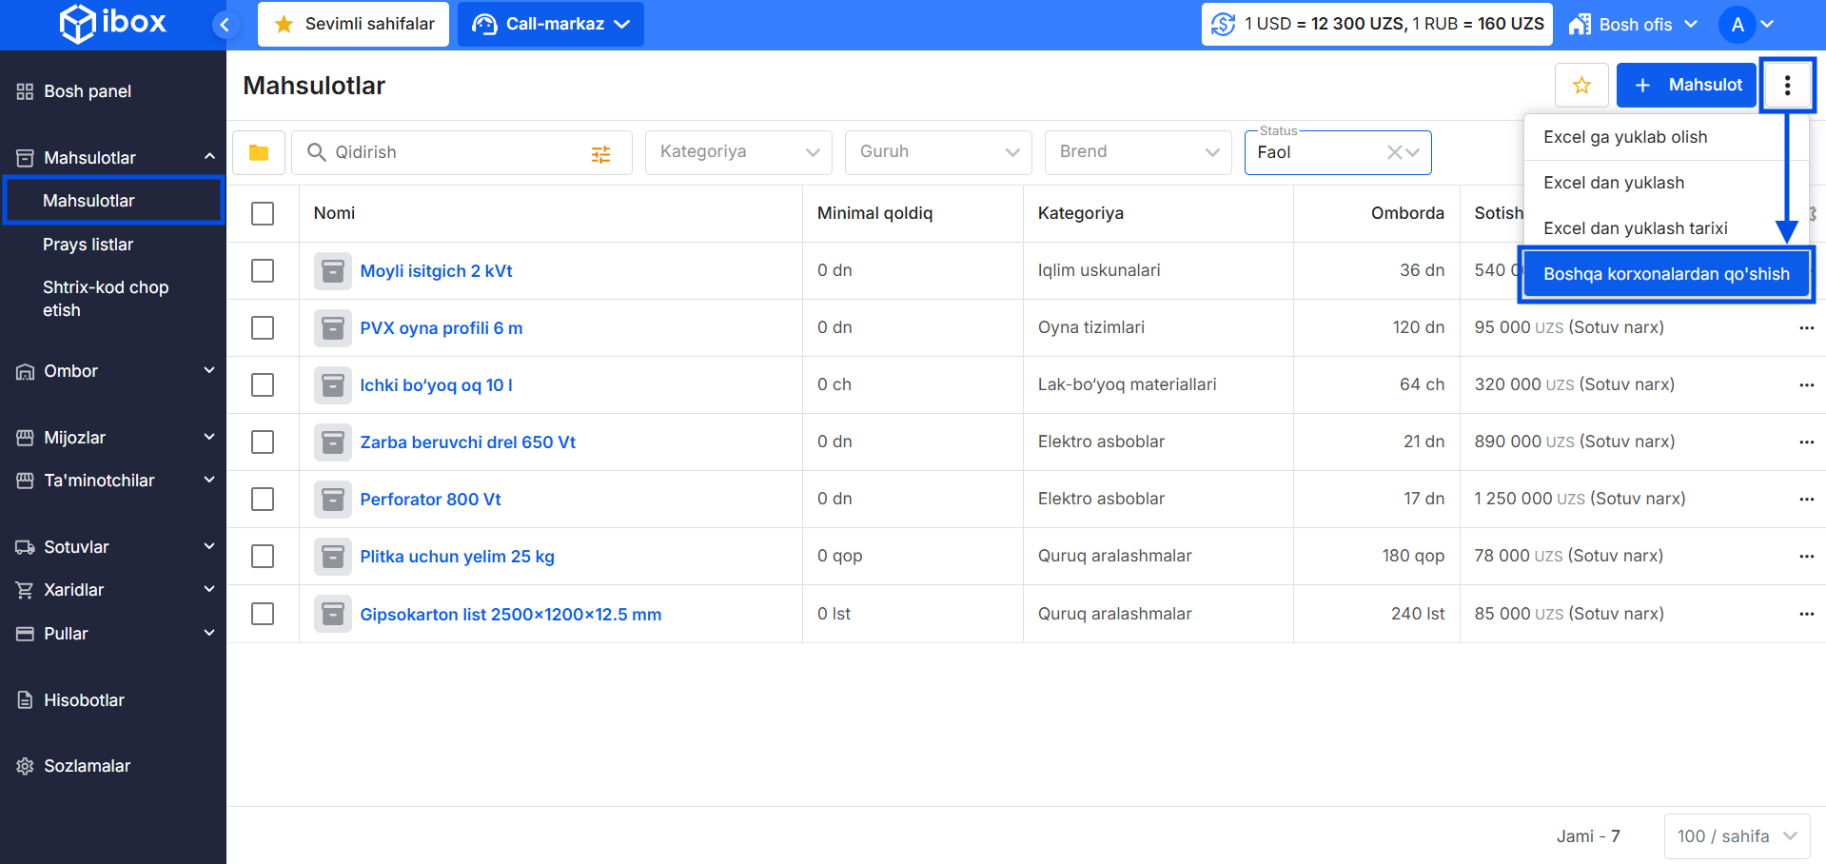Choose Boshqa korxonalardan qo'shish menu item
Screen dimensions: 1826x864
(1666, 274)
